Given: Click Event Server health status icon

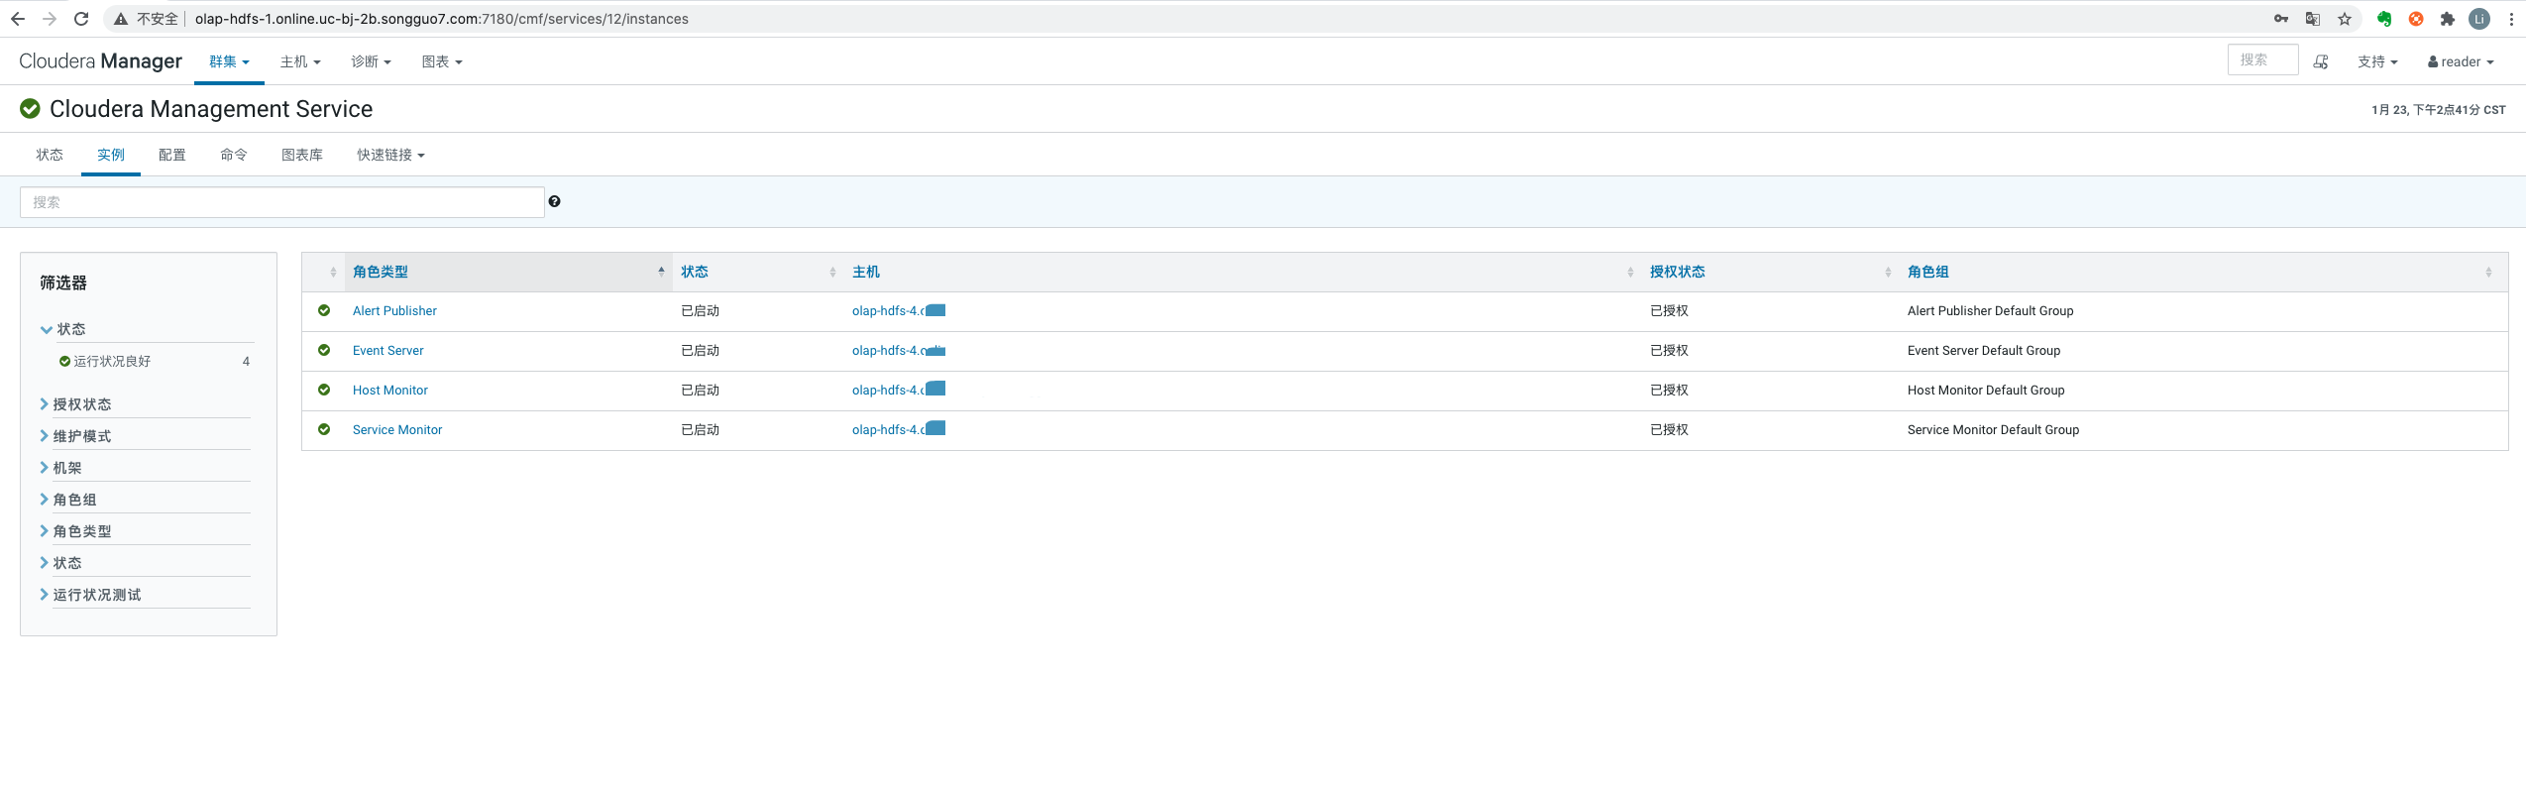Looking at the screenshot, I should click(324, 350).
